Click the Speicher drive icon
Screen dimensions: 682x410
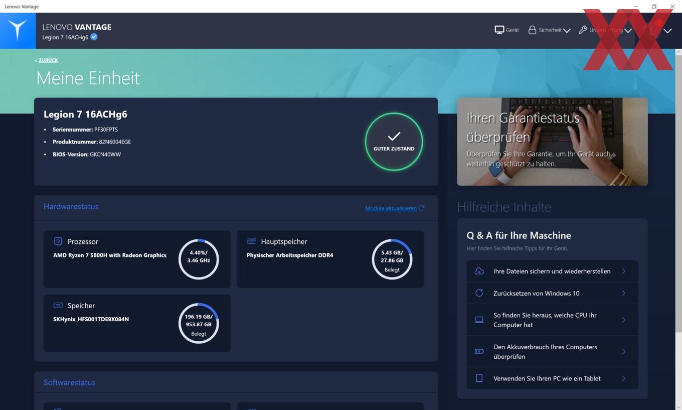click(58, 305)
